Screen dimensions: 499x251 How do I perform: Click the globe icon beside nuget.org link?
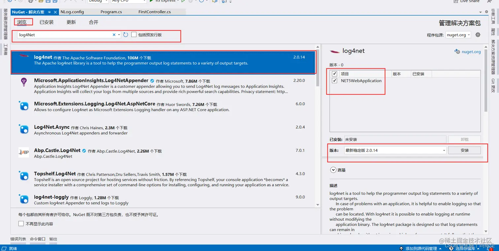pos(457,51)
